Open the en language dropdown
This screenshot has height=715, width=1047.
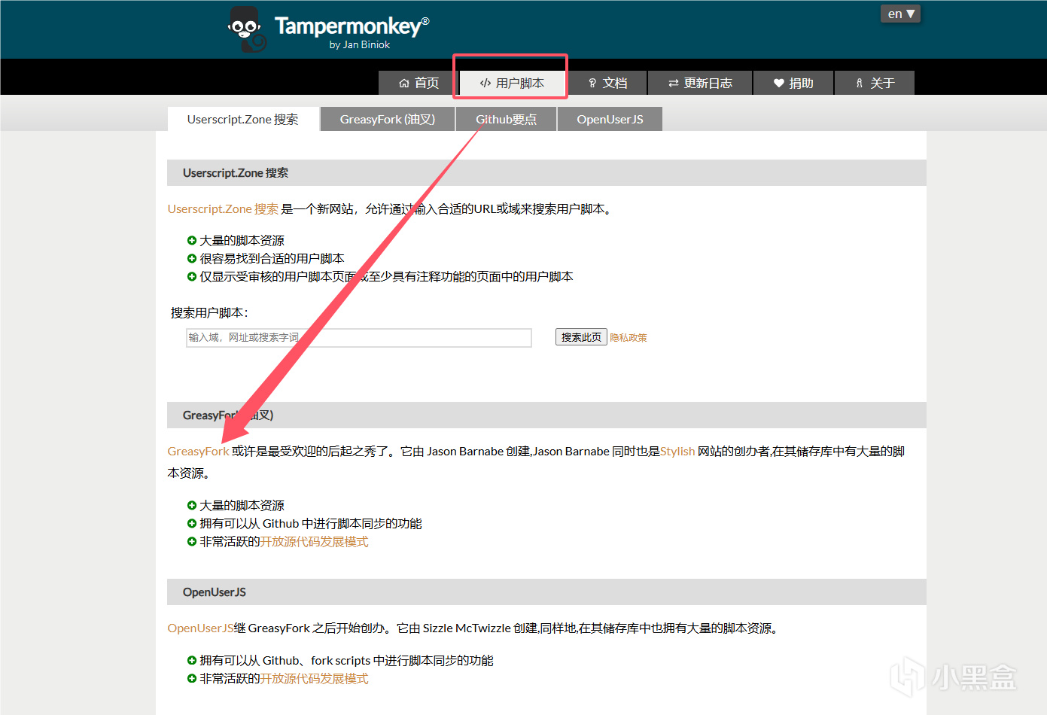coord(900,14)
